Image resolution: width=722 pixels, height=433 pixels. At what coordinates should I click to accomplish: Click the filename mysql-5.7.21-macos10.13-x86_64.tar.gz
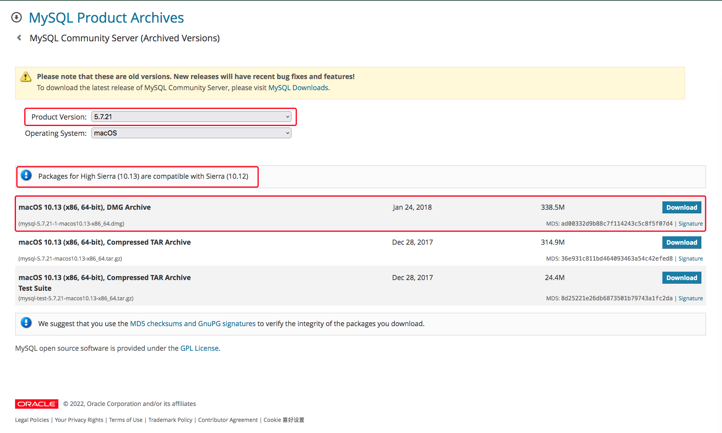(70, 259)
